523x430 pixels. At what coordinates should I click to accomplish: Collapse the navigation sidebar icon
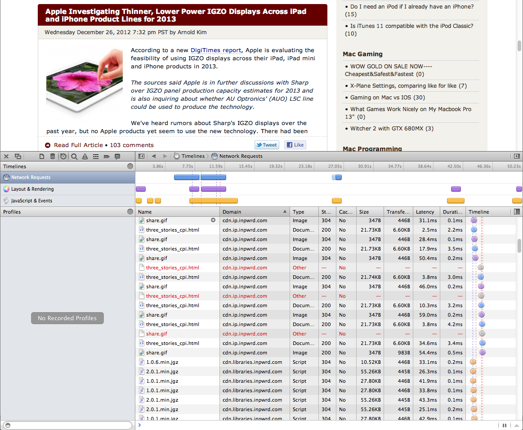pyautogui.click(x=141, y=156)
